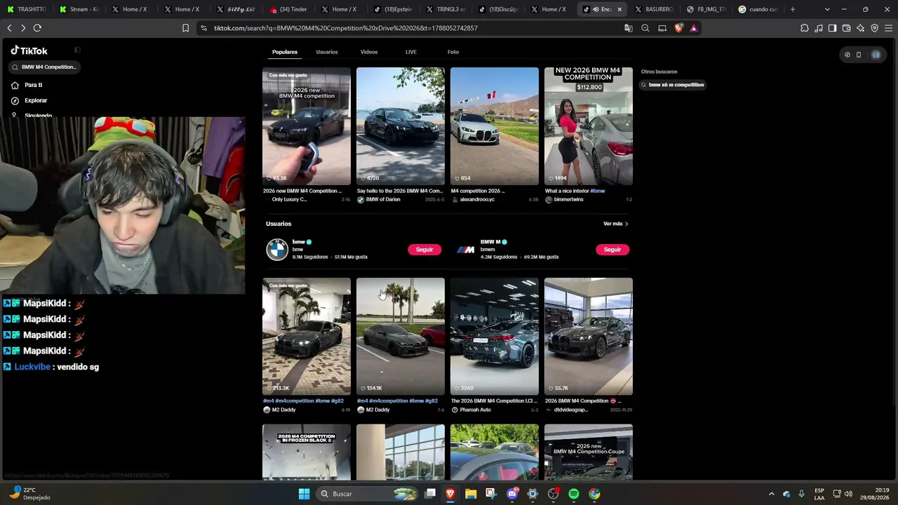This screenshot has width=898, height=505.
Task: Close the active TikTok tab
Action: [x=619, y=9]
